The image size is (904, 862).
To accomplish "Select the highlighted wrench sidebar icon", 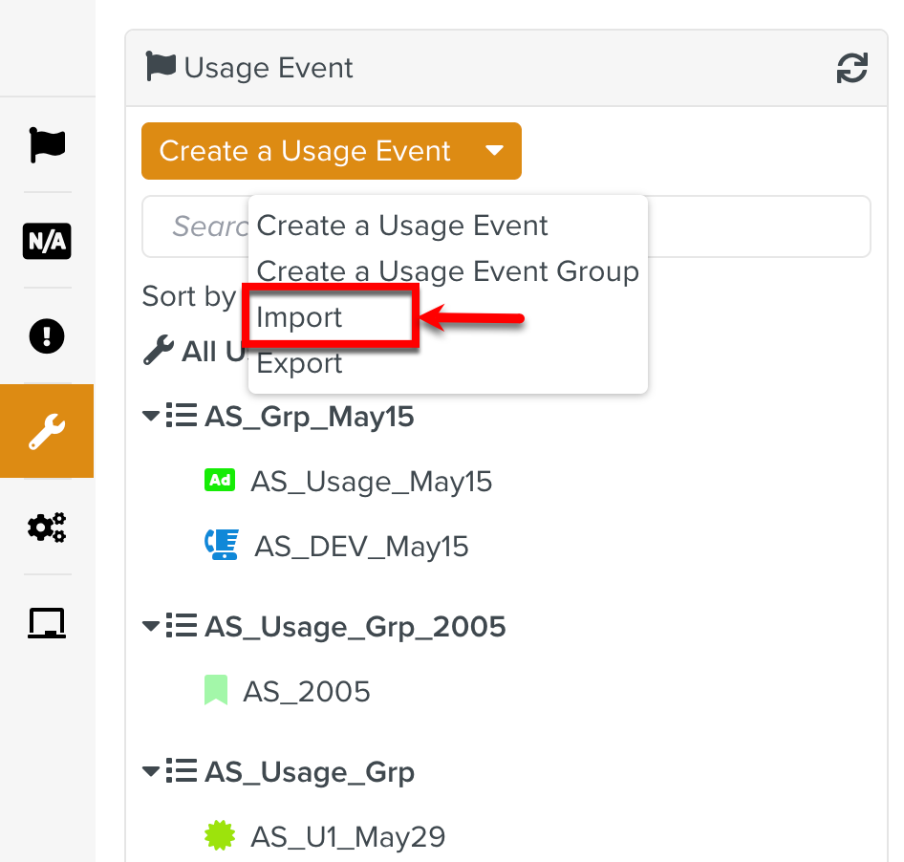I will pos(47,431).
